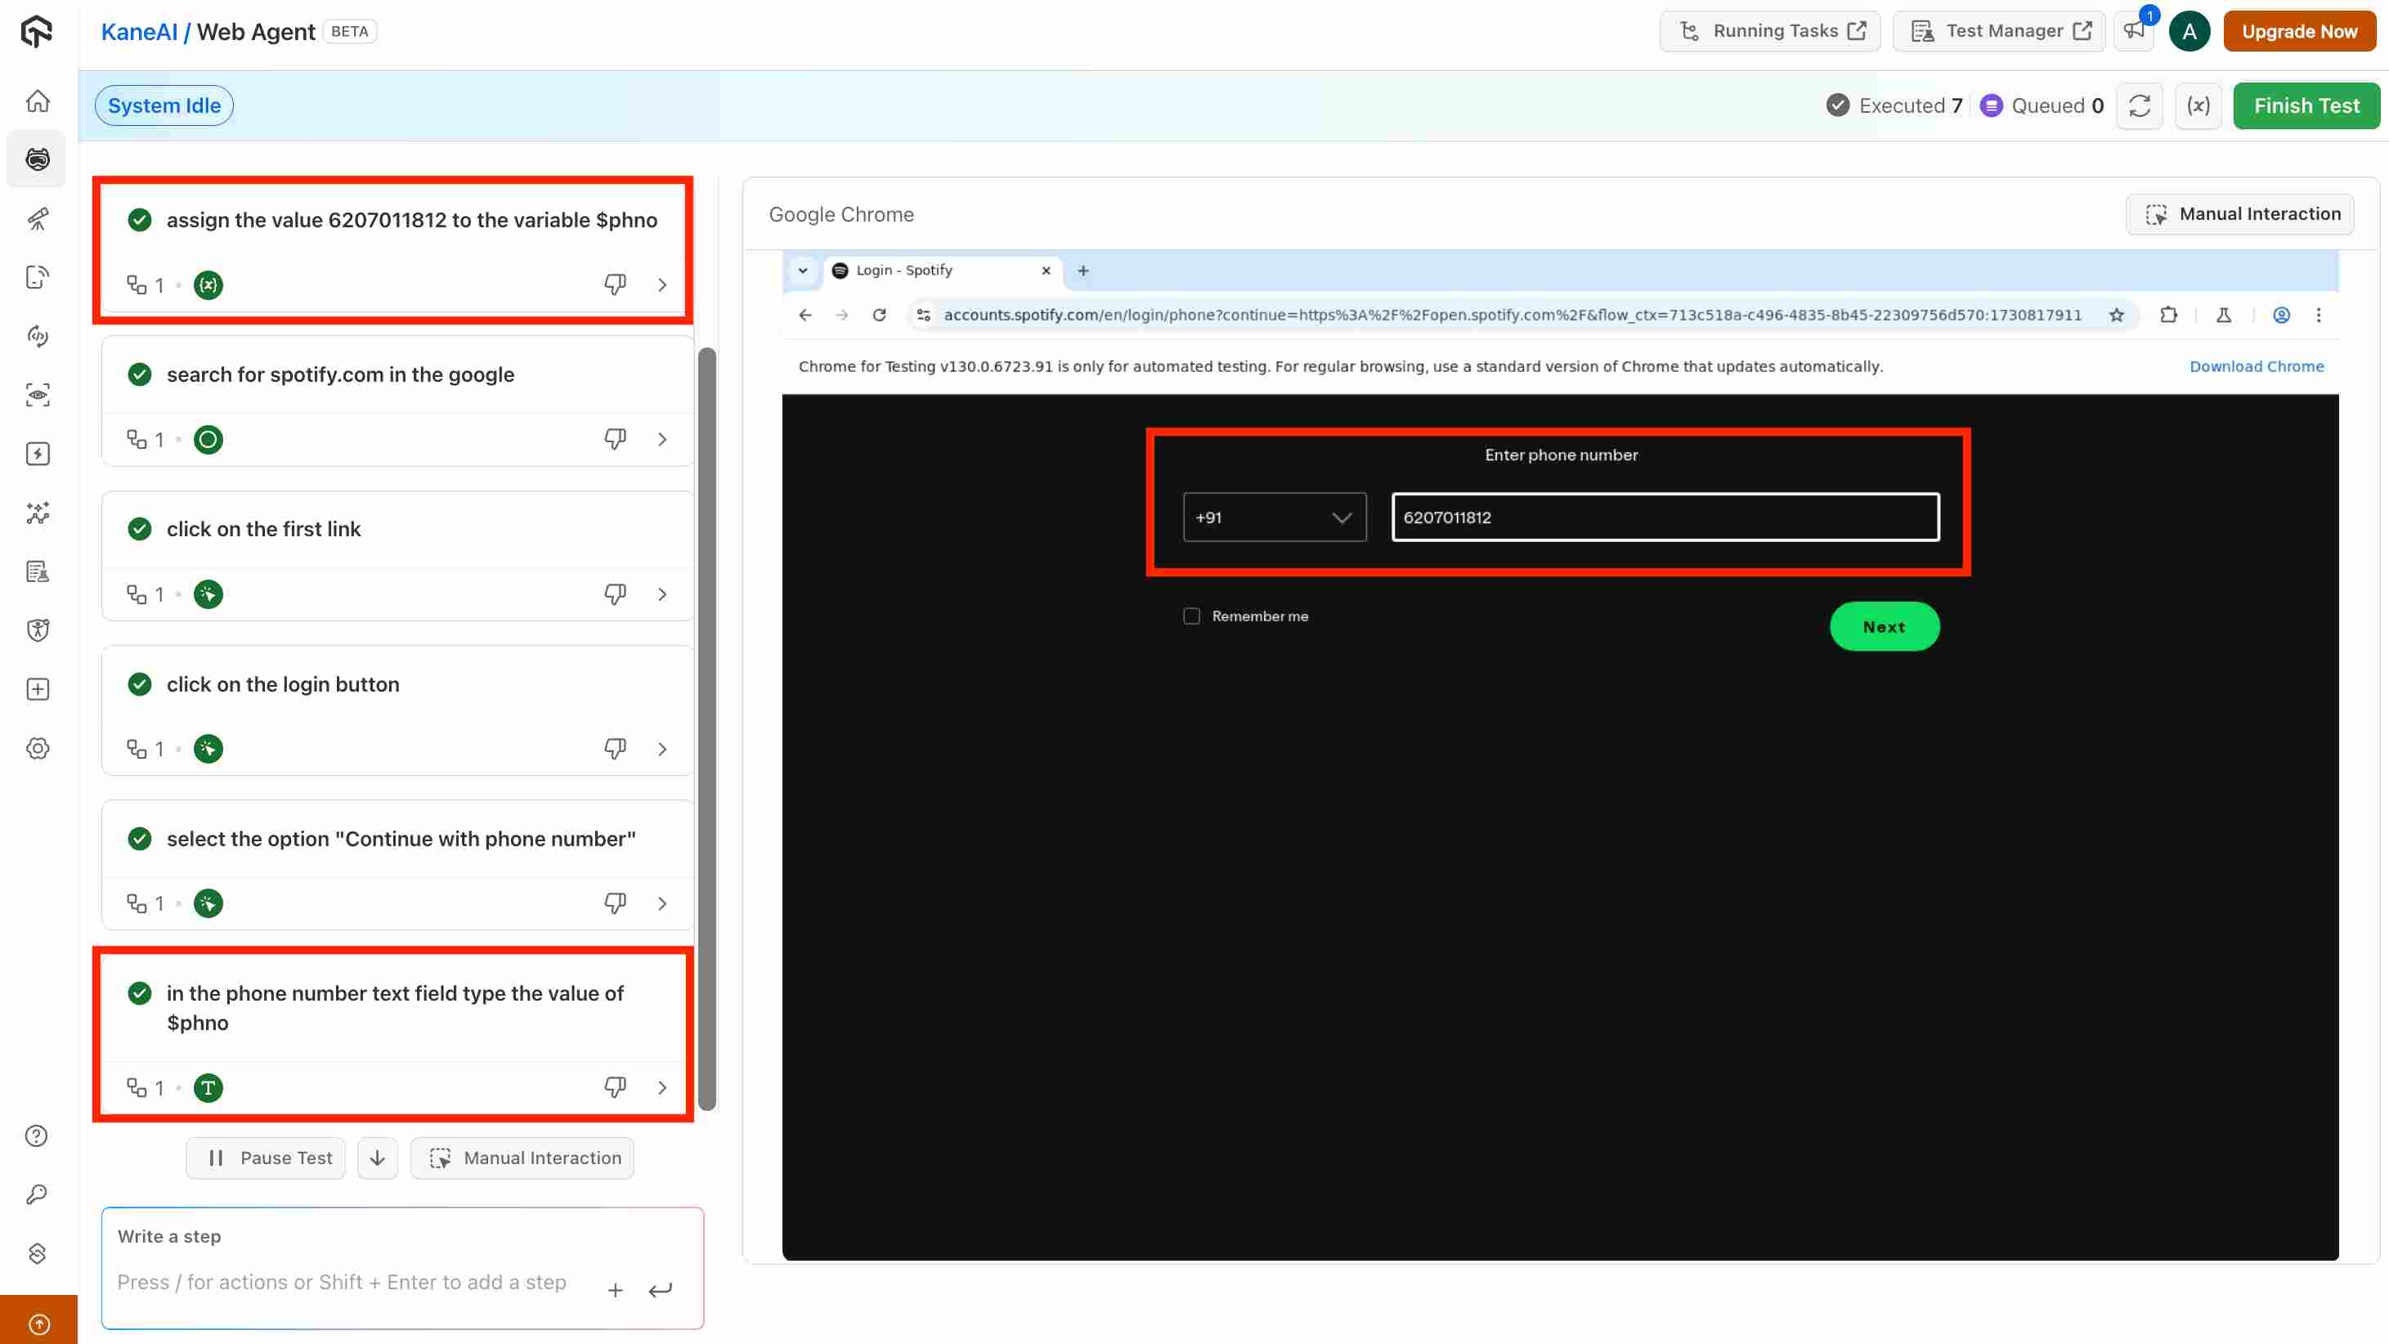Expand the Continue with phone number step
Viewport: 2389px width, 1344px height.
click(662, 903)
